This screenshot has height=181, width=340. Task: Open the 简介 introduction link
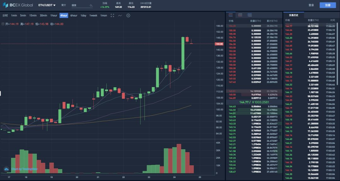point(64,5)
